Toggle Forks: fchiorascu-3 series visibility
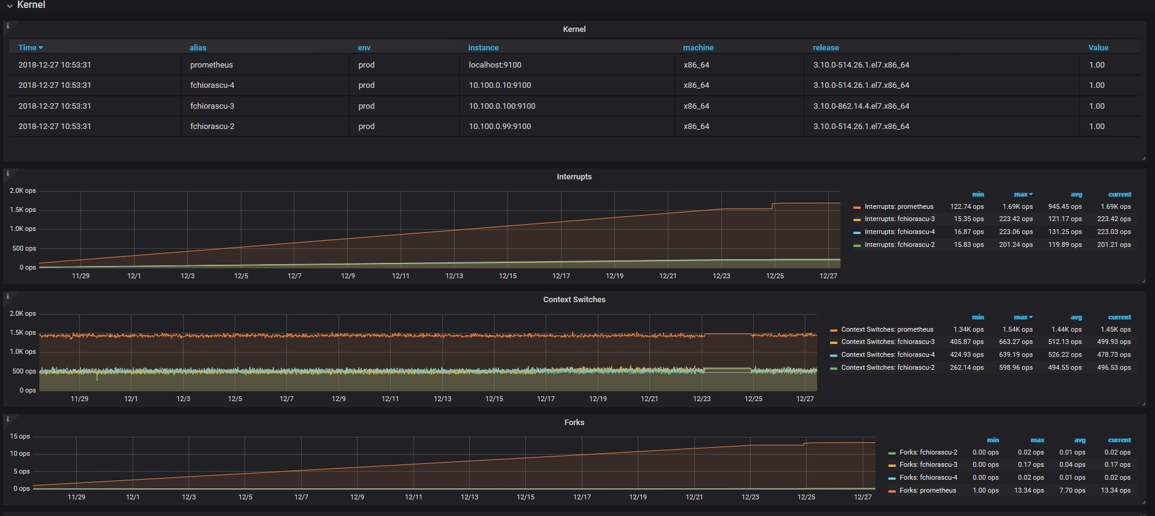This screenshot has width=1155, height=516. [928, 464]
